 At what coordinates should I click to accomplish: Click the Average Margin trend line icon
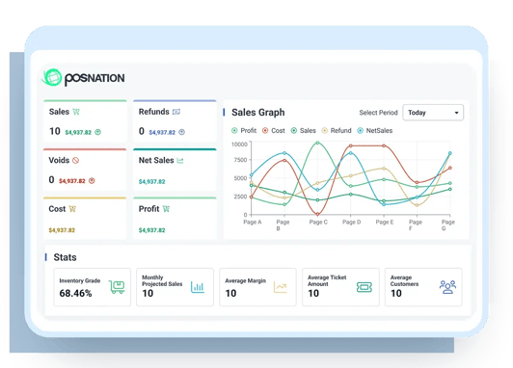281,287
